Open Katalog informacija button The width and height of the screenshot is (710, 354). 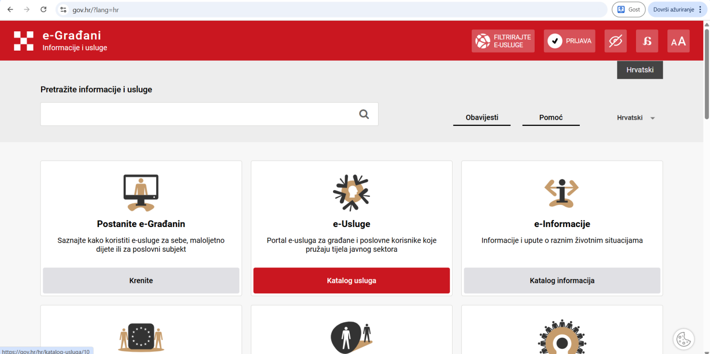click(562, 281)
